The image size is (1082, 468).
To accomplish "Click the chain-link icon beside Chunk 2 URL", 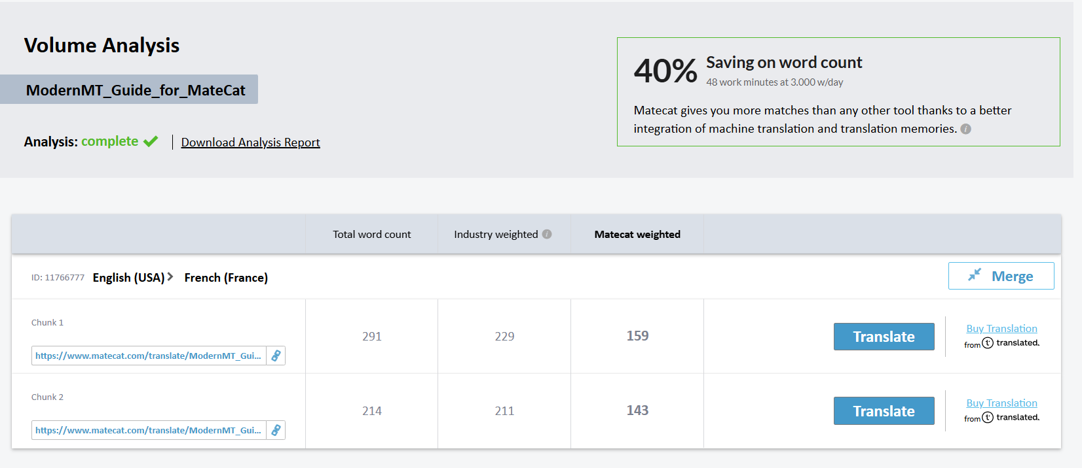I will point(276,430).
